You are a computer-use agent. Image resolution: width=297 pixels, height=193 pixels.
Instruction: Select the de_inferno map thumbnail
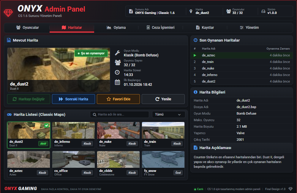[73, 130]
